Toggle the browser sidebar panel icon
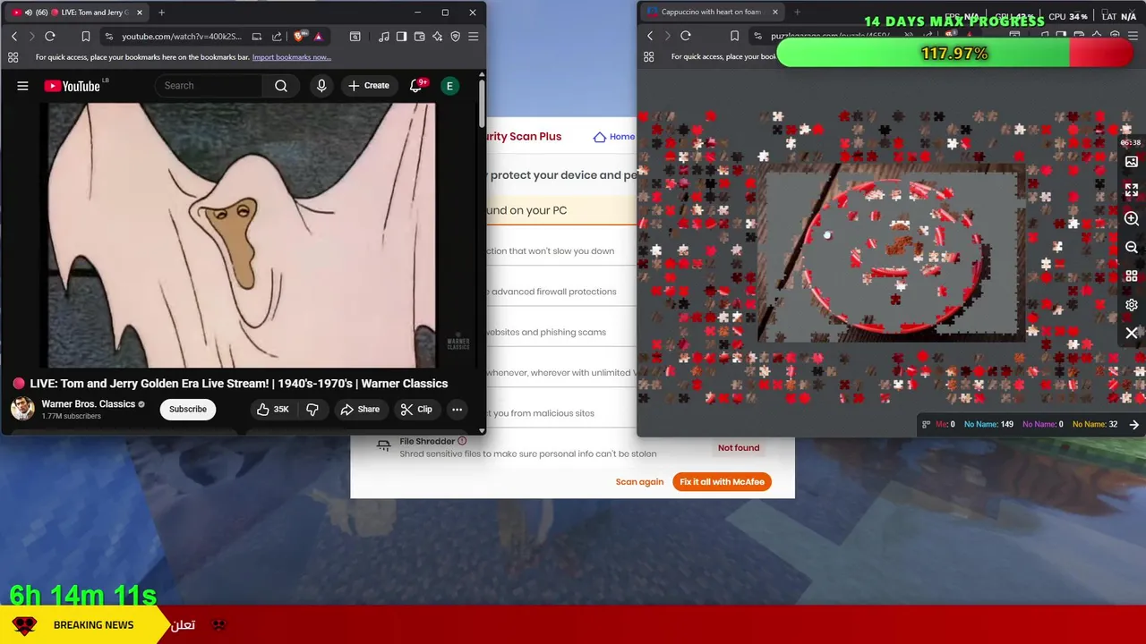The width and height of the screenshot is (1146, 644). [402, 37]
